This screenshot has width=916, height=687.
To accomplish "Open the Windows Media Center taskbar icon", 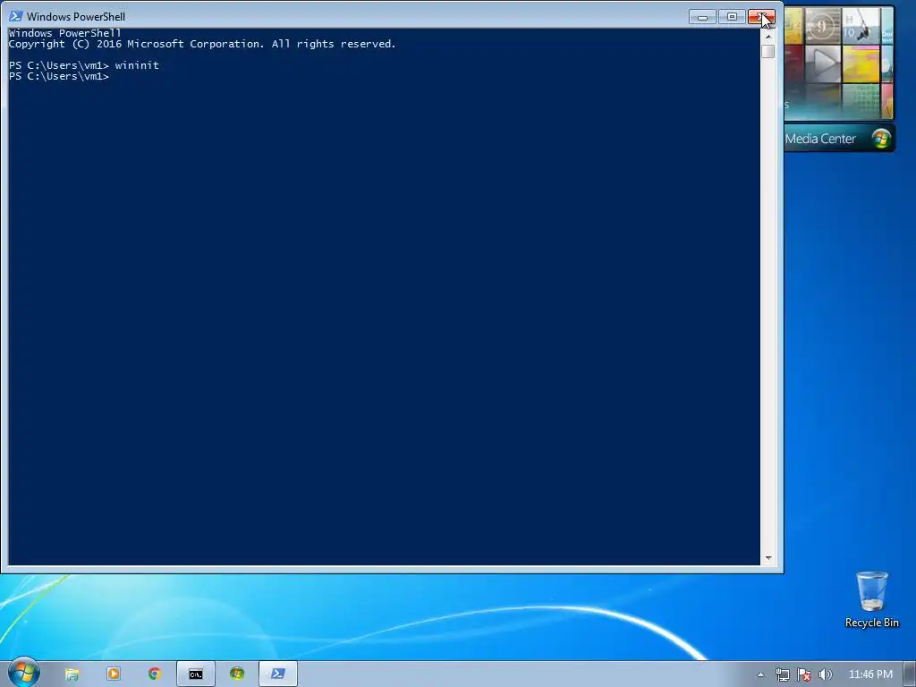I will (x=236, y=674).
